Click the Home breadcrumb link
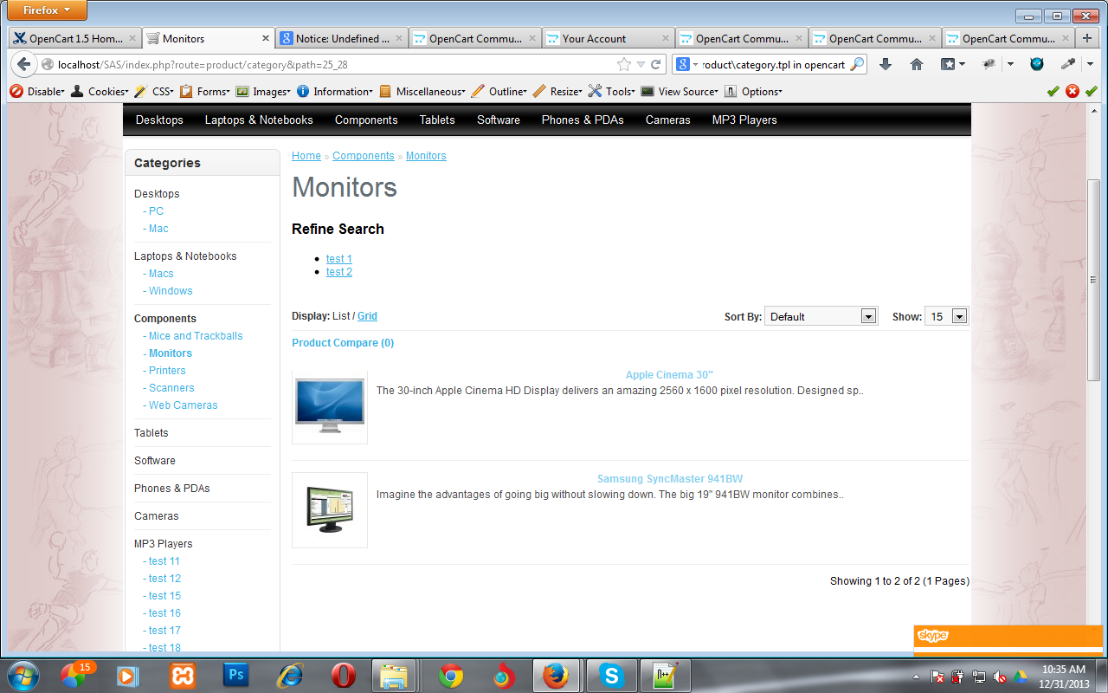1108x693 pixels. click(306, 156)
